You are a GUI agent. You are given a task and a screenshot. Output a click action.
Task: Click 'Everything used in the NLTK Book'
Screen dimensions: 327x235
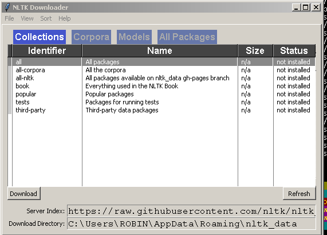point(132,86)
